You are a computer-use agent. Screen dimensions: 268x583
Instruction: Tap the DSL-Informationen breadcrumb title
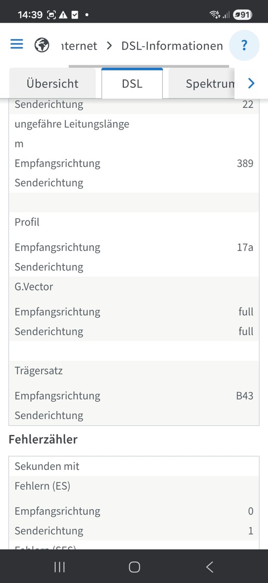pyautogui.click(x=172, y=46)
